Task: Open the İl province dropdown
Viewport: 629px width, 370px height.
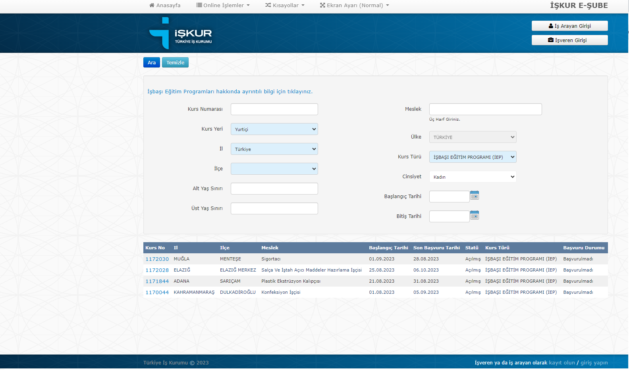Action: click(x=274, y=149)
